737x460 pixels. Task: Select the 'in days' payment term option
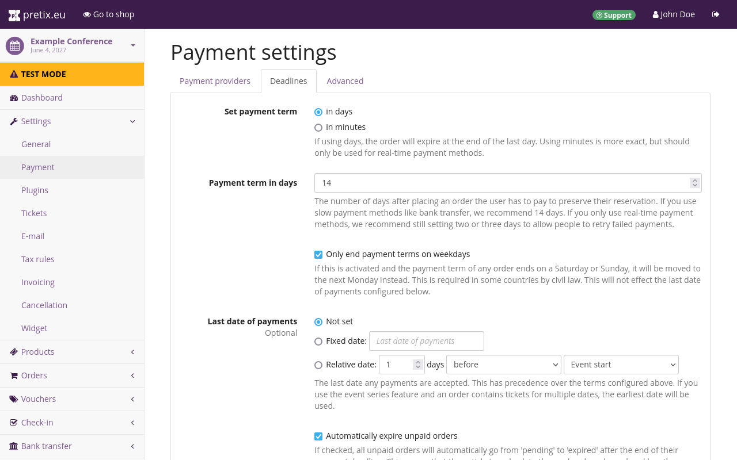point(318,112)
